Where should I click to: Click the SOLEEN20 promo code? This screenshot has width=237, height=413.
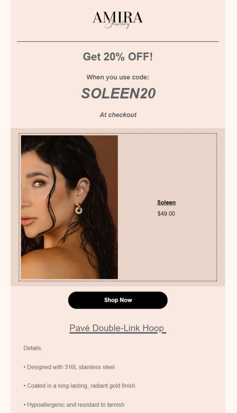pyautogui.click(x=118, y=93)
